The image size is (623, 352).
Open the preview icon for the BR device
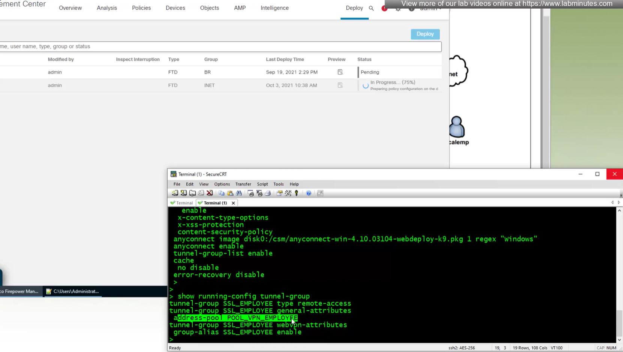340,72
